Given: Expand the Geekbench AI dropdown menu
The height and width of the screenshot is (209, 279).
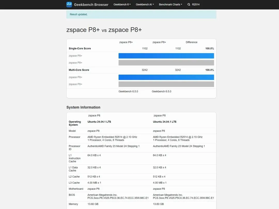Looking at the screenshot, I should (145, 4).
